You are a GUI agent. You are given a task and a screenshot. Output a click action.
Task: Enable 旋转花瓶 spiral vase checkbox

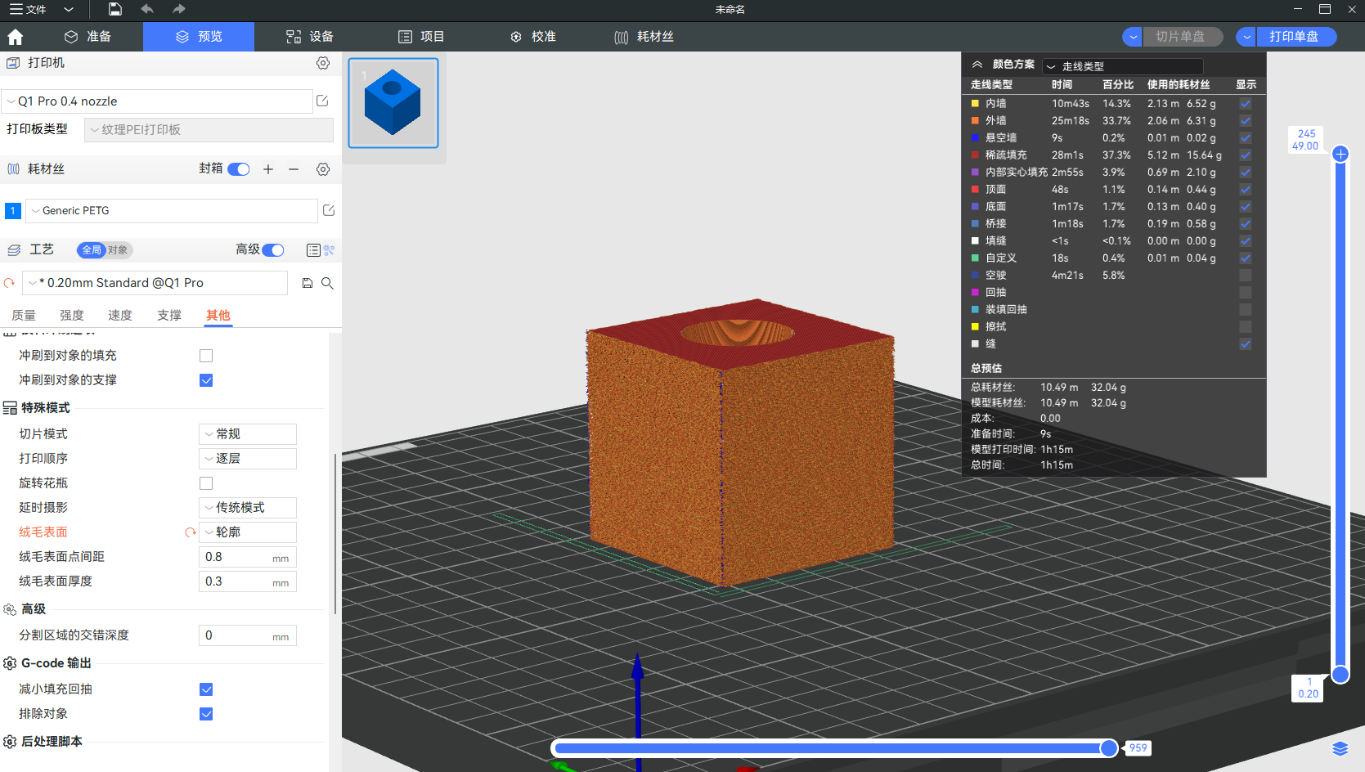click(x=206, y=483)
